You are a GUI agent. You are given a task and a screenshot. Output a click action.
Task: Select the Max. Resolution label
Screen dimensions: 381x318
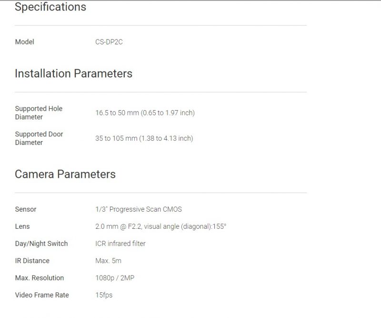coord(40,278)
